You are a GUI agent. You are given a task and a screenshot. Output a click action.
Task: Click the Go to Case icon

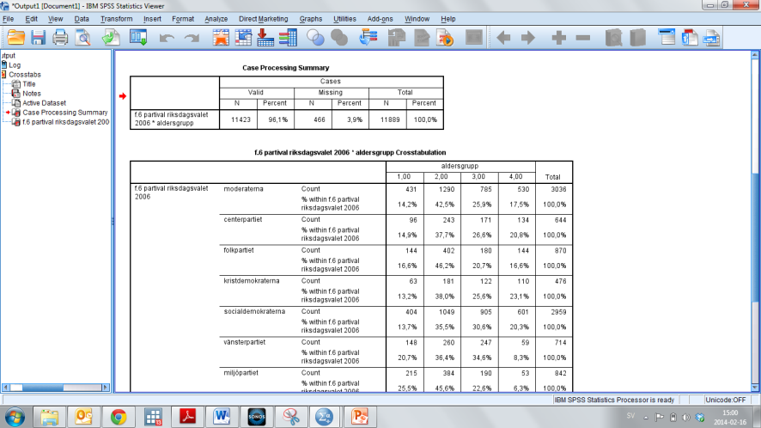point(243,38)
